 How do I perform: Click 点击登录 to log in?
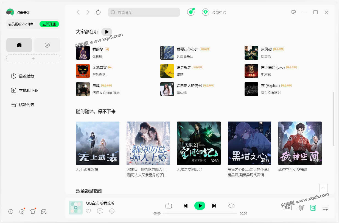(23, 12)
